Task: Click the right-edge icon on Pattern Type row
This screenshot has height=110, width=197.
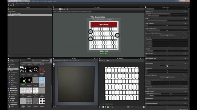Action: [x=188, y=87]
